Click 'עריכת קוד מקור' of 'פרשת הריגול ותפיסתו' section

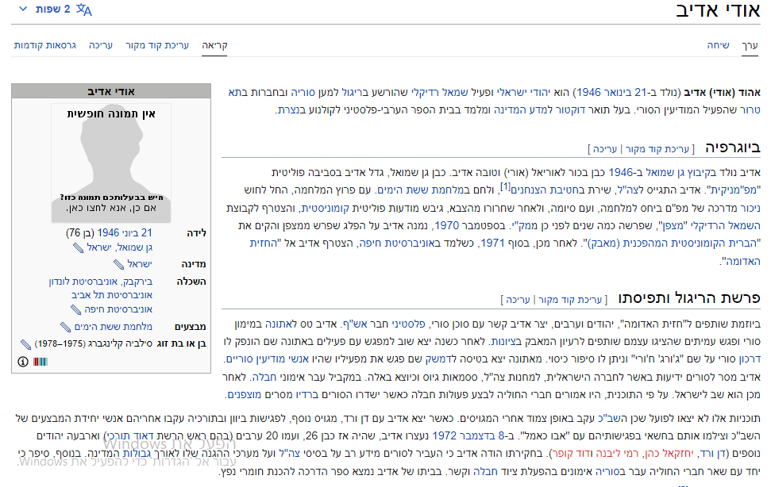[570, 300]
